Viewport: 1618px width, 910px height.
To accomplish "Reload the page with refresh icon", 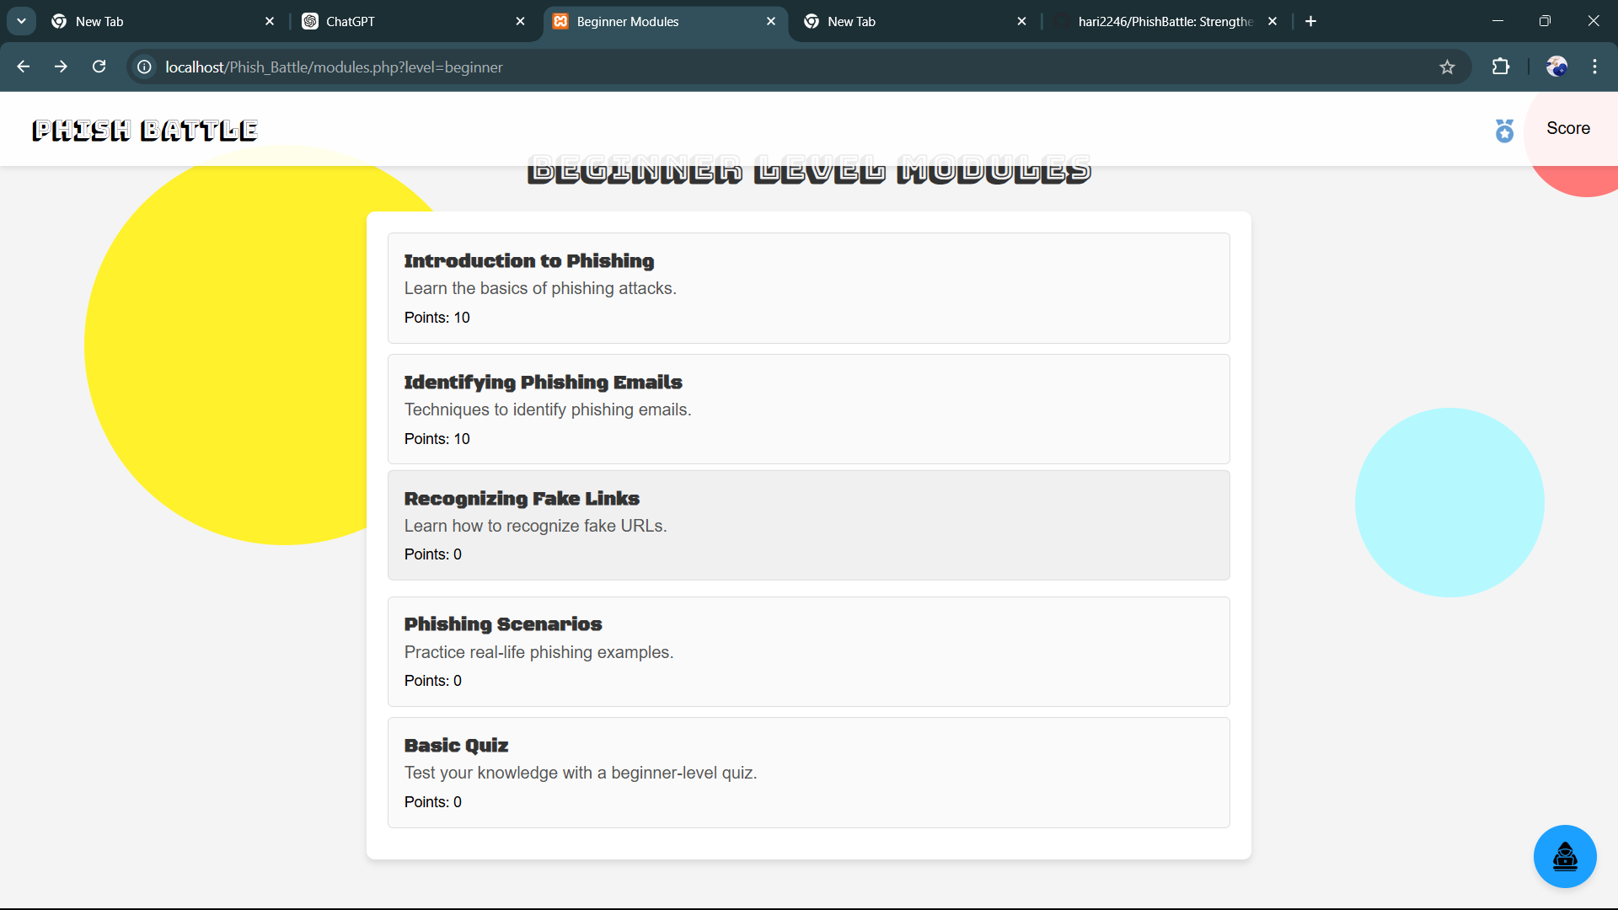I will (99, 67).
